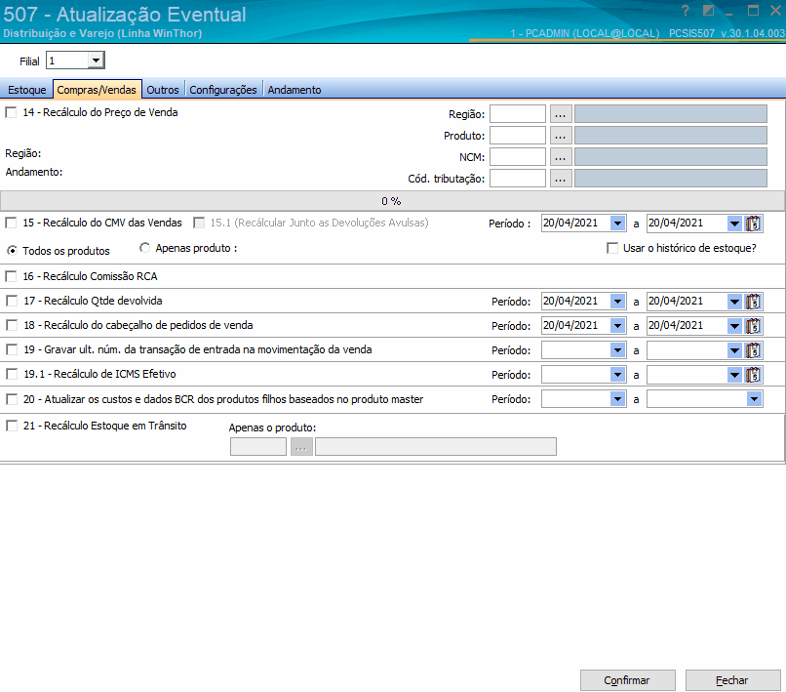The width and height of the screenshot is (786, 692).
Task: Open item 17 start date dropdown
Action: (x=617, y=302)
